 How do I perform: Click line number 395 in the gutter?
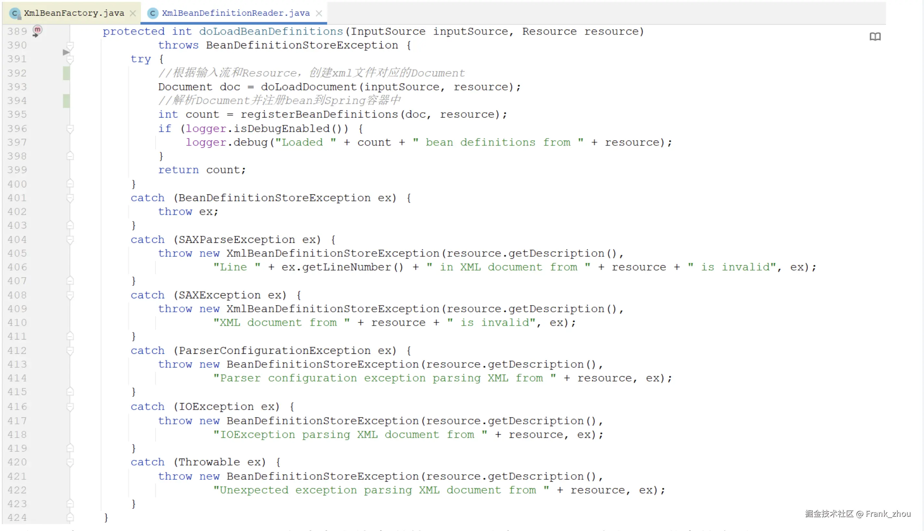tap(17, 115)
